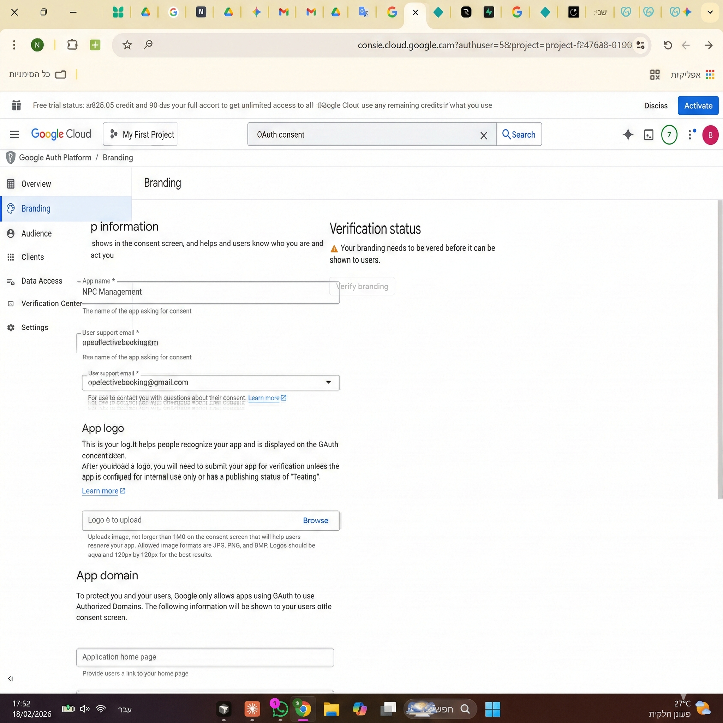The height and width of the screenshot is (723, 723).
Task: Clear the OAuth consent search text
Action: (x=483, y=136)
